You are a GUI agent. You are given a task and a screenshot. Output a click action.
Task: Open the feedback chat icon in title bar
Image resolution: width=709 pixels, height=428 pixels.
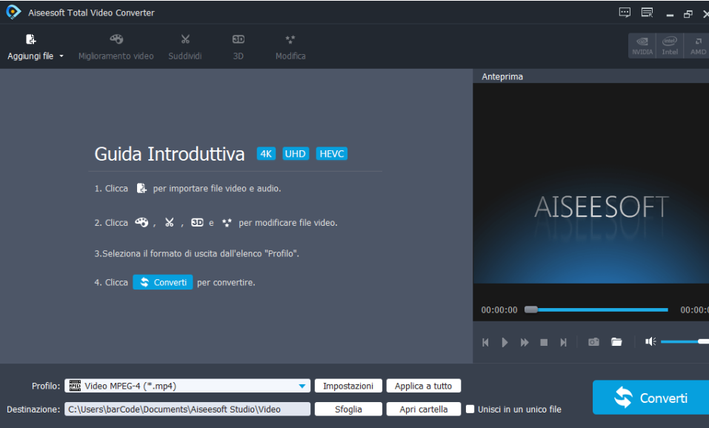tap(625, 13)
